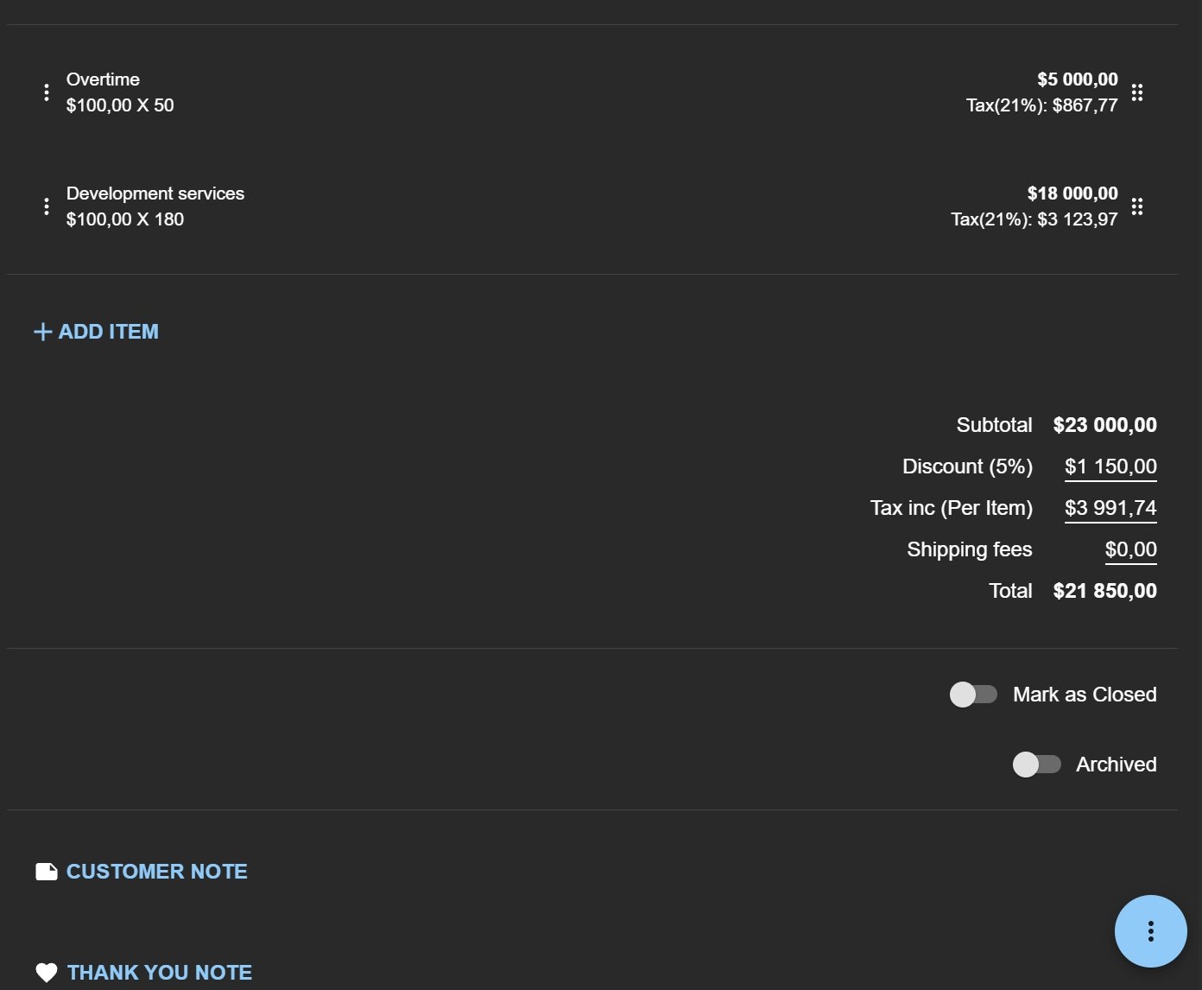The height and width of the screenshot is (990, 1202).
Task: Open the floating blue more-actions button
Action: pyautogui.click(x=1150, y=931)
